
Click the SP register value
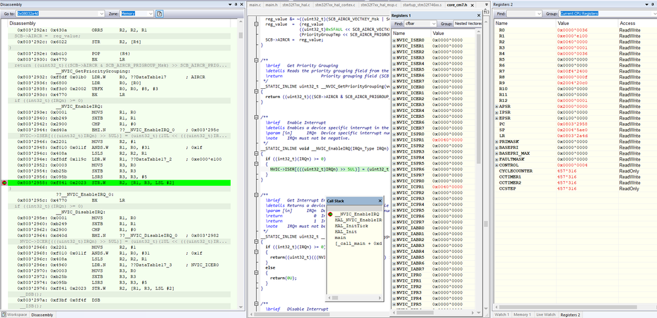click(571, 130)
